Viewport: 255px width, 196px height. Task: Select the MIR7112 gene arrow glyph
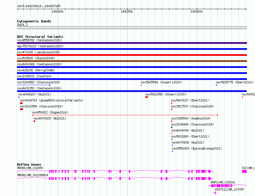[215, 193]
